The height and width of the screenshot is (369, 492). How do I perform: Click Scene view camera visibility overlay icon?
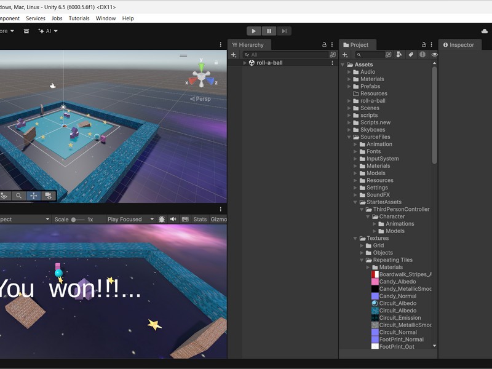click(49, 196)
